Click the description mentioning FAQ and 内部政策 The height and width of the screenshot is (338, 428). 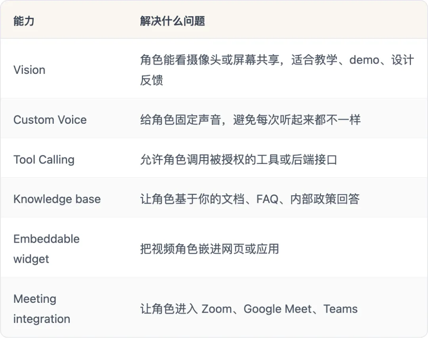250,199
